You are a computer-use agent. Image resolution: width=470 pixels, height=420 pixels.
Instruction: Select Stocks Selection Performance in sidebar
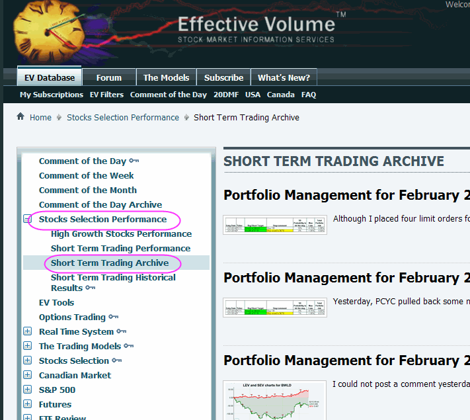pyautogui.click(x=103, y=220)
